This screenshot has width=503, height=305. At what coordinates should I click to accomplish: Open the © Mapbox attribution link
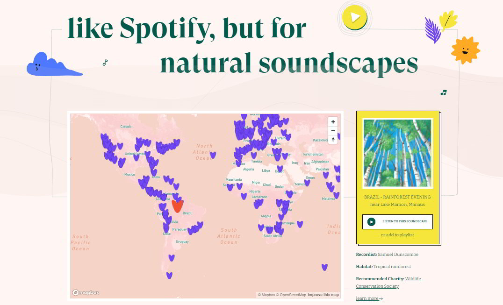[x=266, y=295]
